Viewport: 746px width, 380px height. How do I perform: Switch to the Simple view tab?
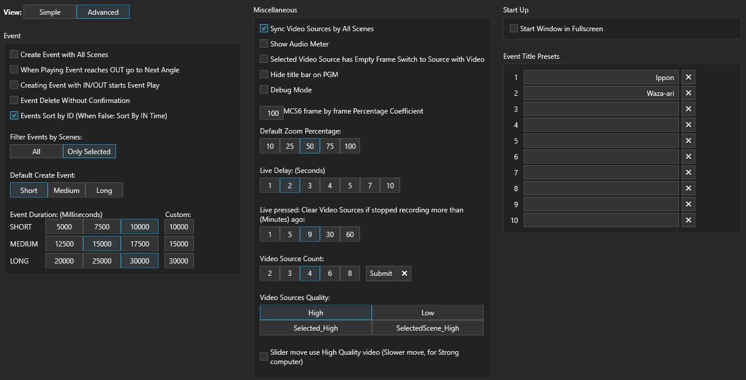[x=50, y=12]
